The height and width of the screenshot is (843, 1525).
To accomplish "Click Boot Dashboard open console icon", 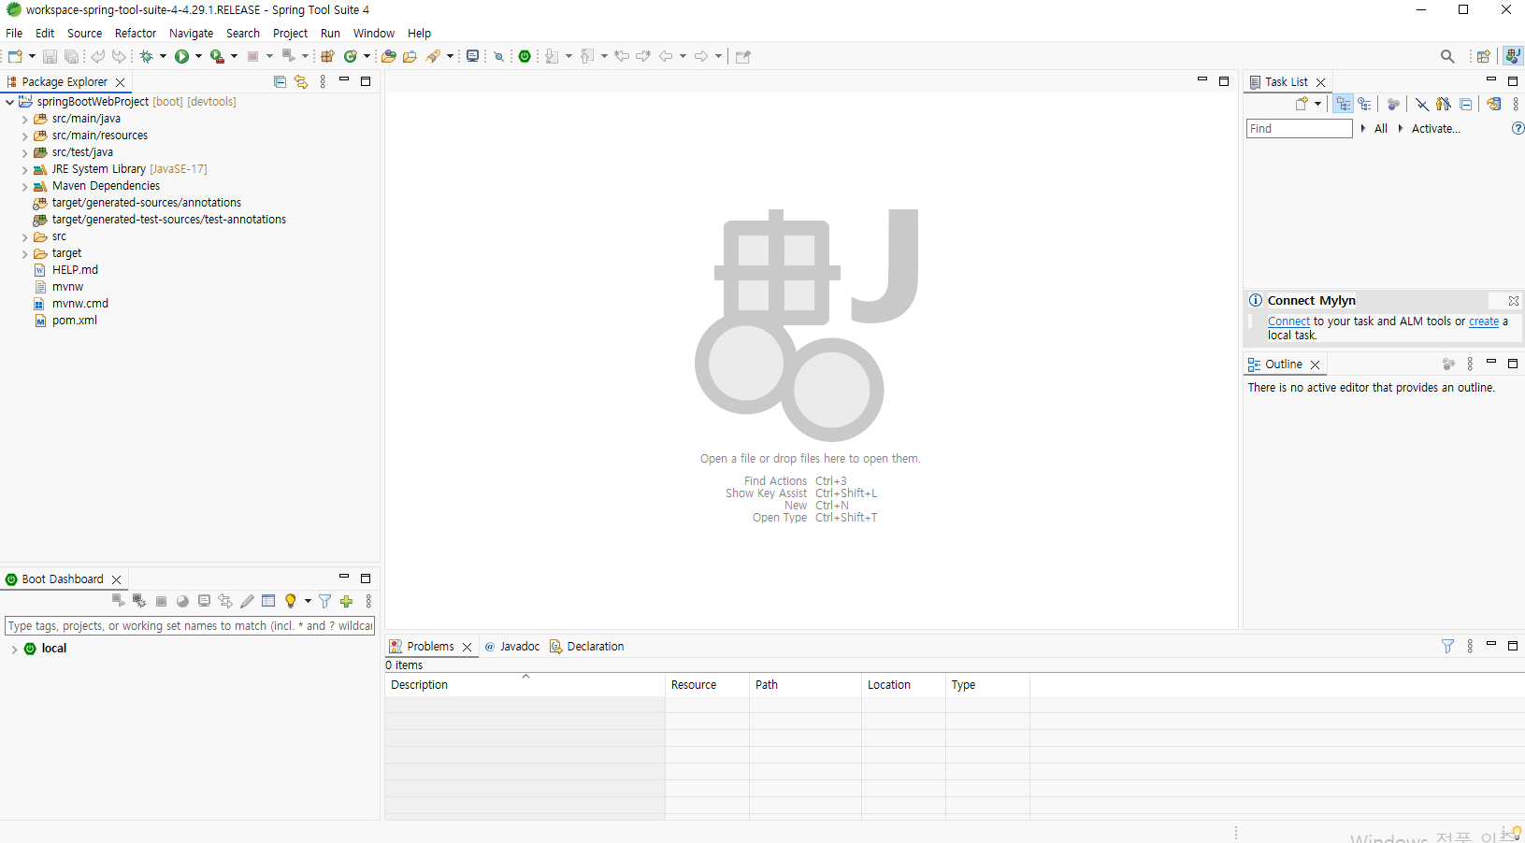I will coord(204,601).
